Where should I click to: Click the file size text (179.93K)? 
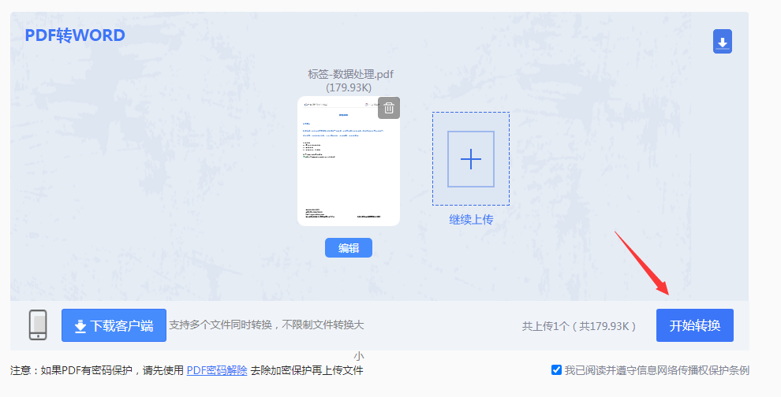349,87
